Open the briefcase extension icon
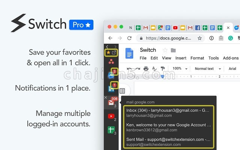Image resolution: width=240 pixels, height=150 pixels. click(221, 38)
